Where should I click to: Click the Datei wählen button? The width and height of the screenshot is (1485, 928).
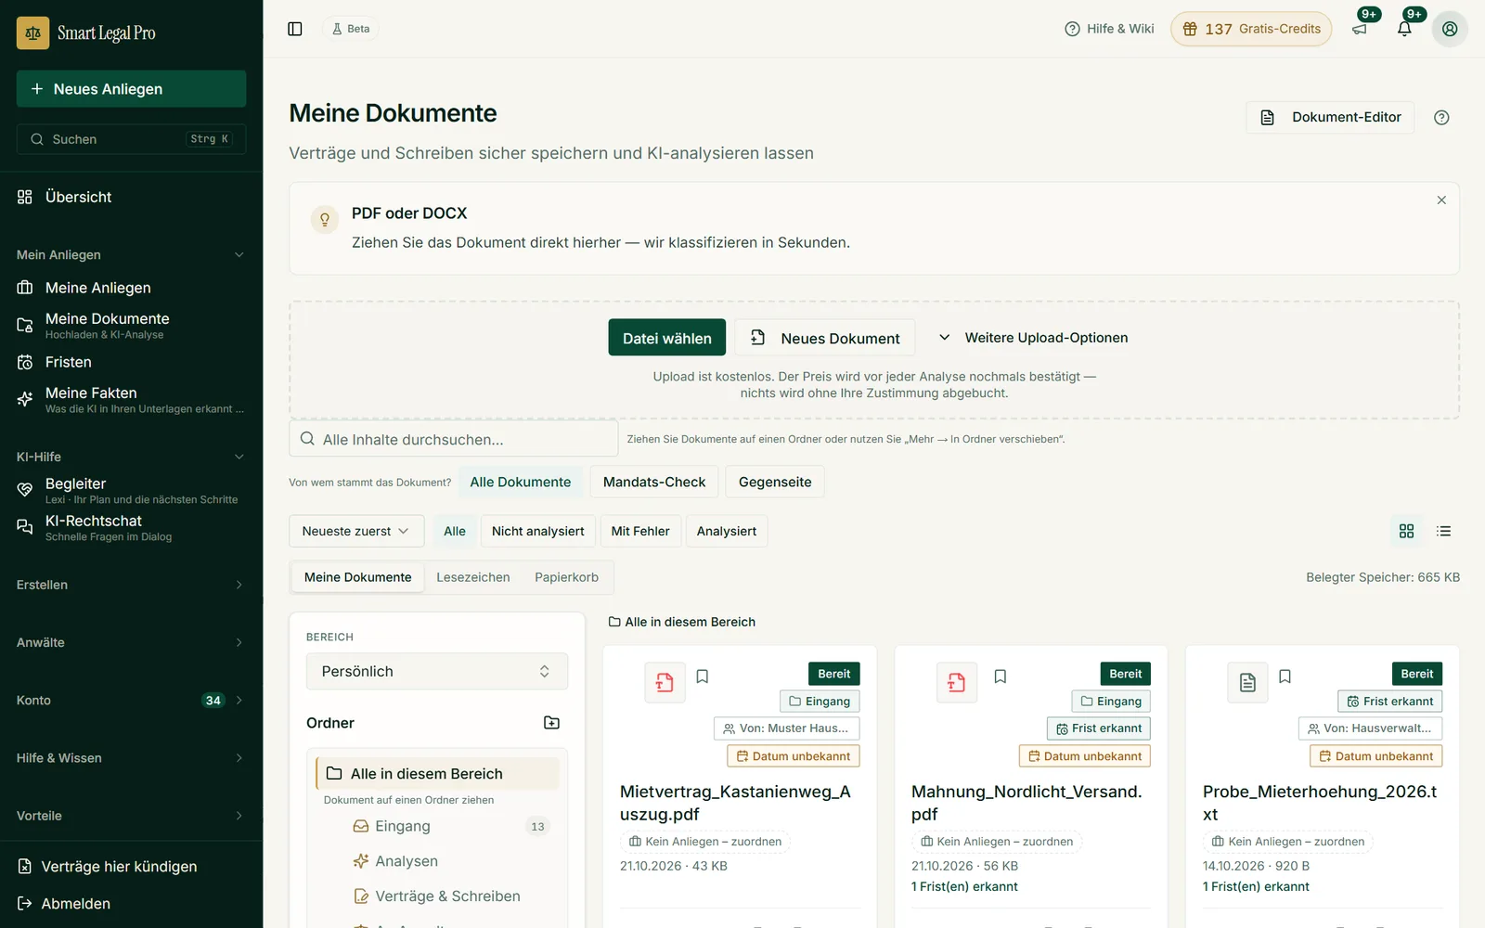[x=667, y=338]
